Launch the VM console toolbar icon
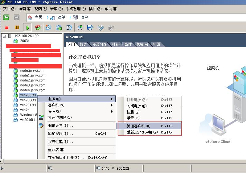246x173 pixels. pos(80,28)
